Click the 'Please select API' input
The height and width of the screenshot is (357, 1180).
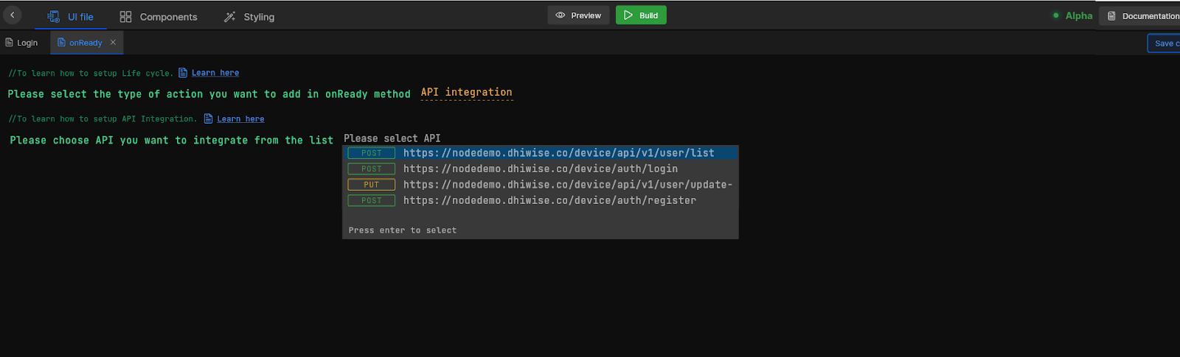point(392,138)
